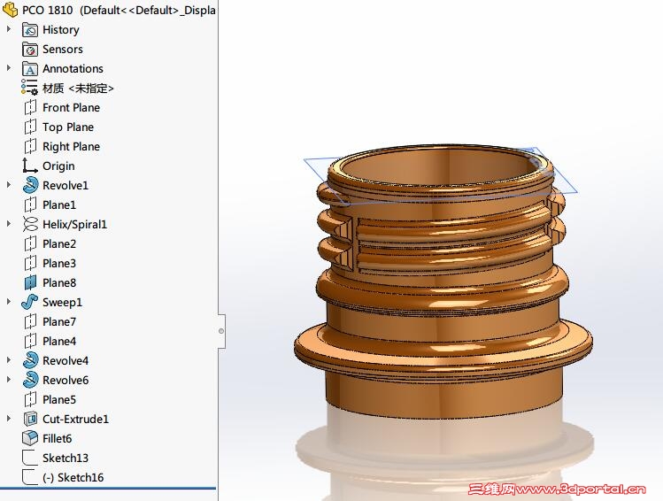663x501 pixels.
Task: Select the Helix/Spiral1 label
Action: point(74,225)
